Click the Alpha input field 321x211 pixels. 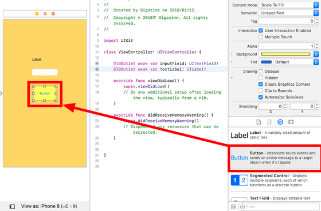pyautogui.click(x=287, y=46)
